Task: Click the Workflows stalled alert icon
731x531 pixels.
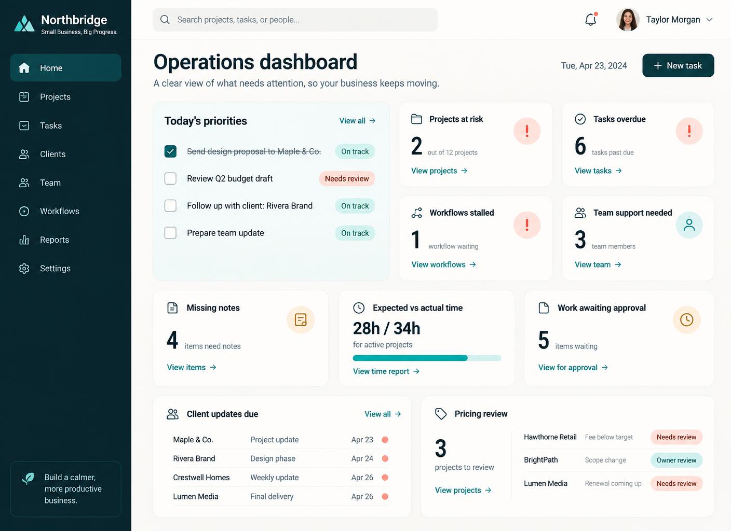Action: click(x=527, y=225)
